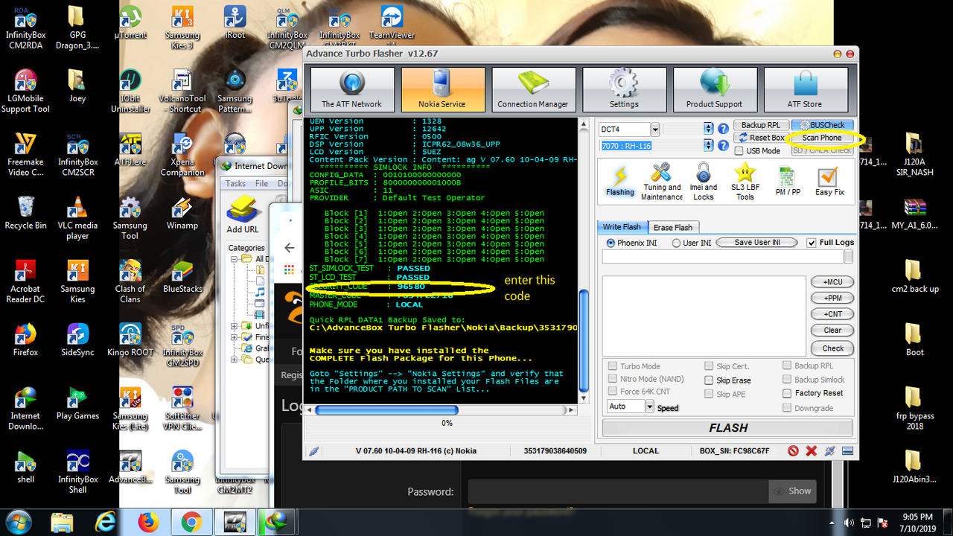Open the File menu in Internet Download Manager

[x=262, y=183]
